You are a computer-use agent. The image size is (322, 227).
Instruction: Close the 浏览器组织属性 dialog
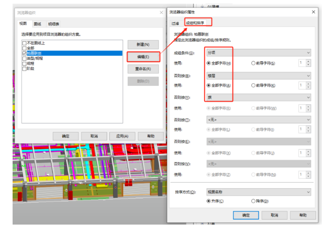pyautogui.click(x=313, y=12)
